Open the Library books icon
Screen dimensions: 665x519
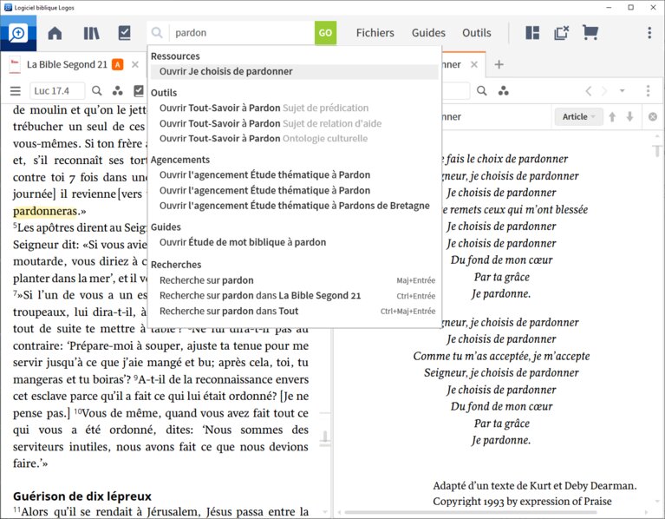pyautogui.click(x=91, y=33)
